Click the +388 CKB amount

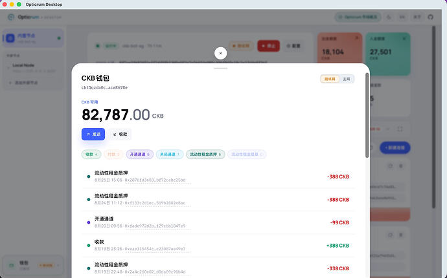click(338, 246)
